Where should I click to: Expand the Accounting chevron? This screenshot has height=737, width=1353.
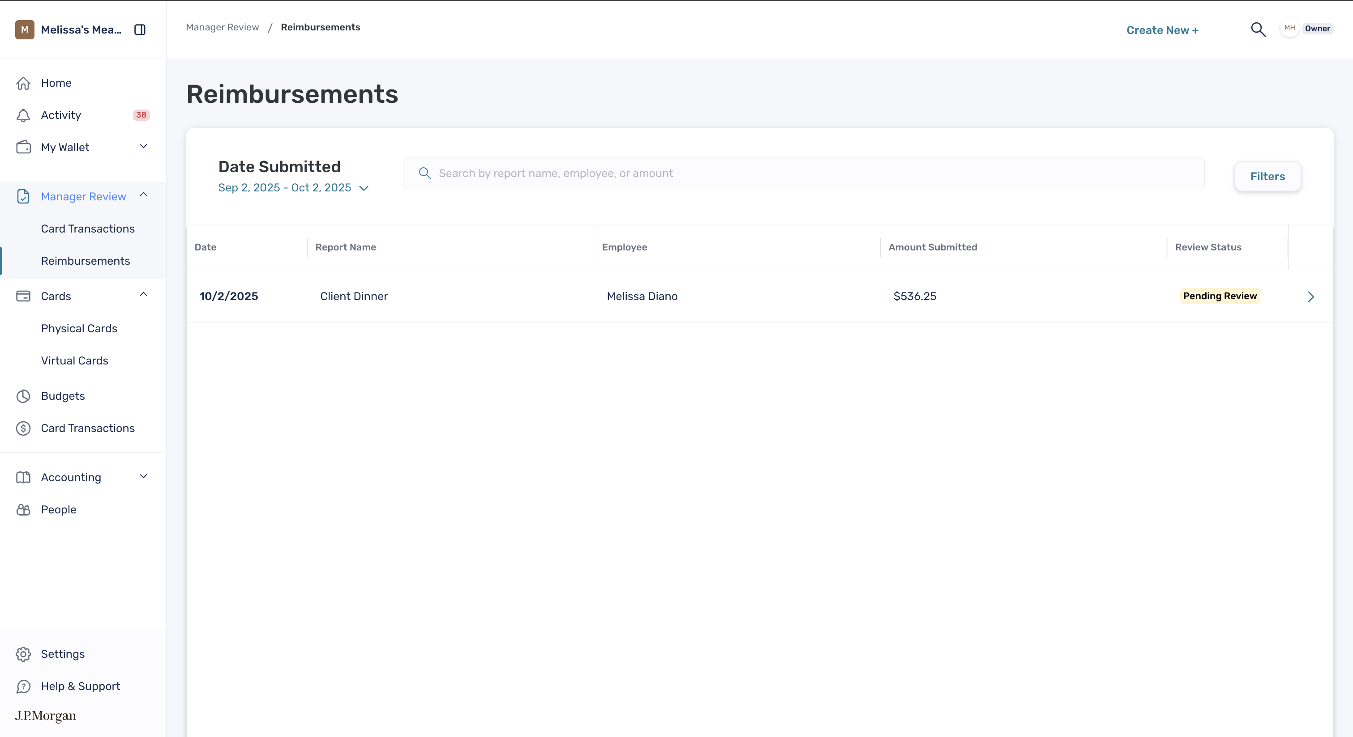[x=143, y=476]
